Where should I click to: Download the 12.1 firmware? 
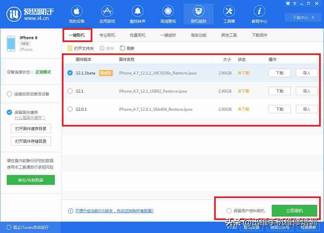coord(280,91)
